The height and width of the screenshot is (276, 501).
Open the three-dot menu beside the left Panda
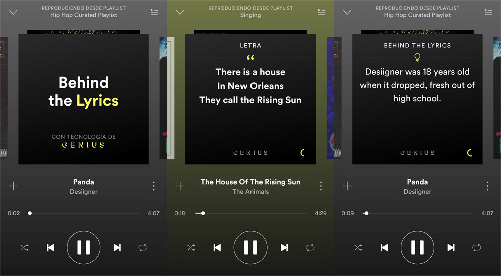point(154,186)
